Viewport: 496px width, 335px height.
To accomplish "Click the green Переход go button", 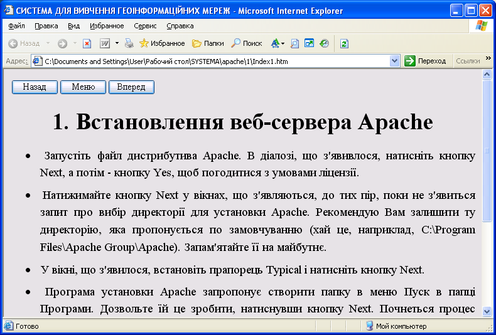I will point(426,61).
